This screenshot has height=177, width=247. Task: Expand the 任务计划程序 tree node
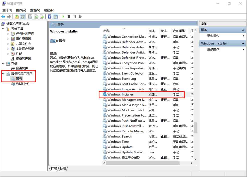click(x=8, y=34)
